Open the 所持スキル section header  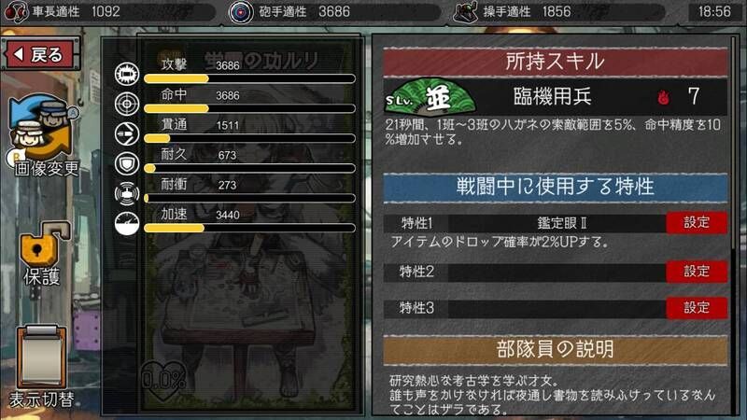point(556,62)
